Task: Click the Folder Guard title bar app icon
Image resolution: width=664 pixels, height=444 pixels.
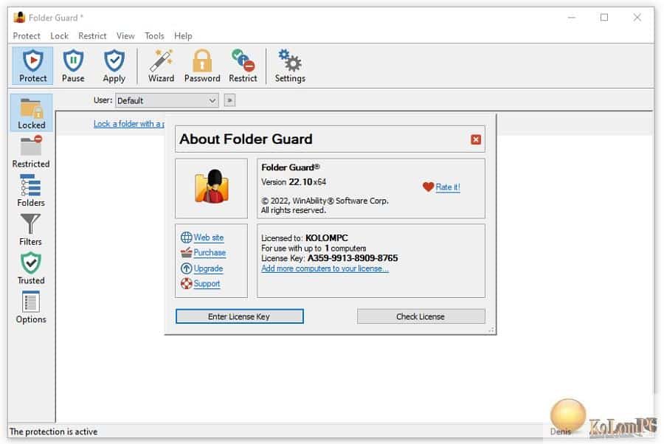Action: [19, 18]
